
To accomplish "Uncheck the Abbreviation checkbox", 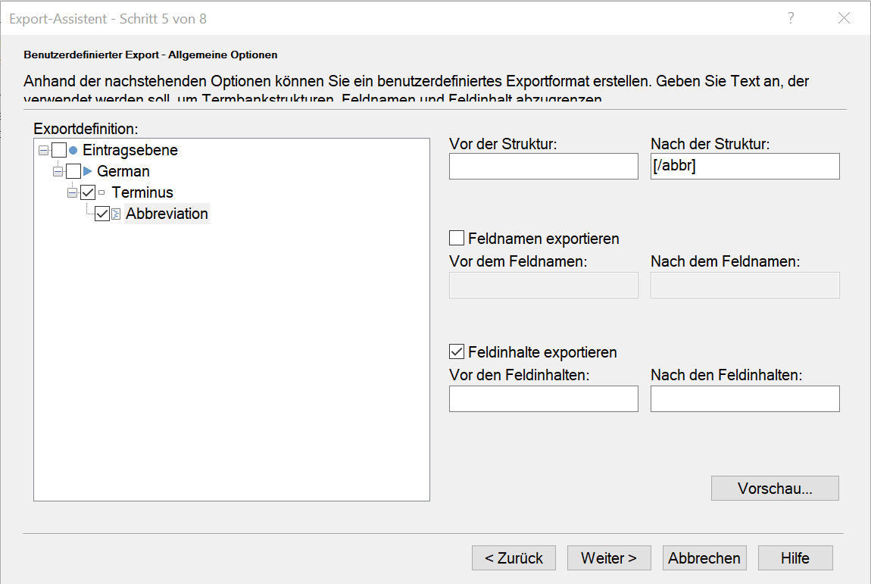I will 102,214.
